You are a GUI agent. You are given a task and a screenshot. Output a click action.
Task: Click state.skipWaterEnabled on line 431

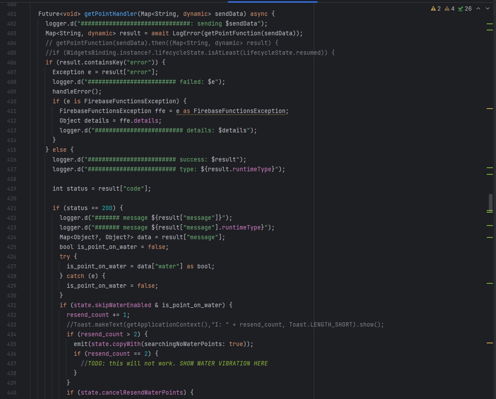point(112,305)
